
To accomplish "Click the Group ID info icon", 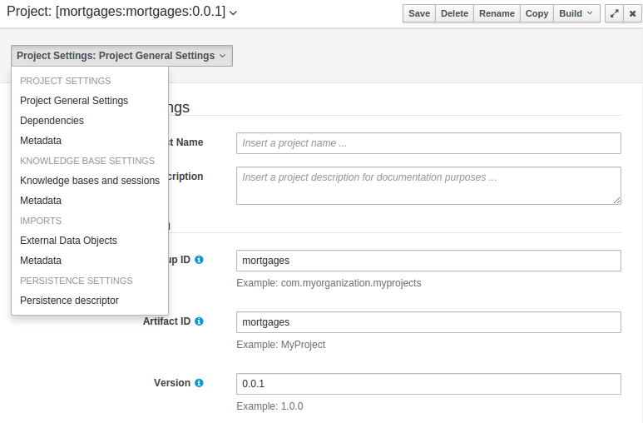I will click(x=199, y=260).
